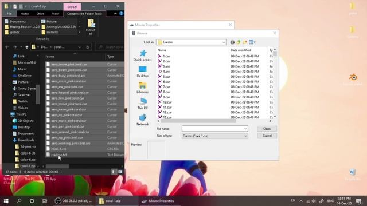This screenshot has height=206, width=367.
Task: Expand Extract To destinations list
Action: 80,32
